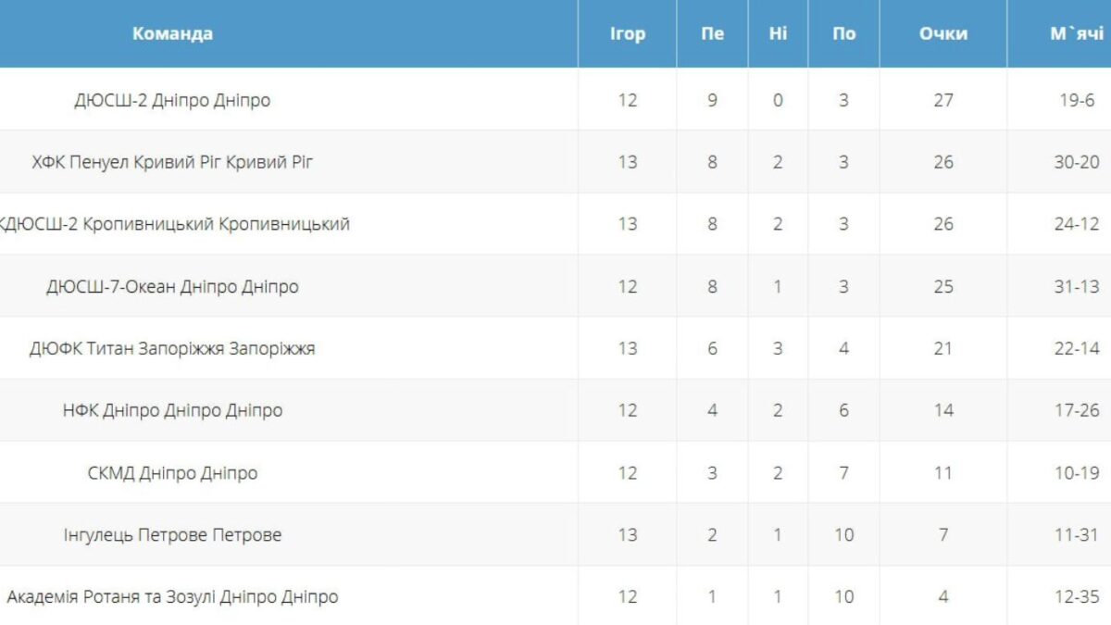Click the 27 points cell for ДЮСШ-2
This screenshot has width=1111, height=625.
(942, 100)
